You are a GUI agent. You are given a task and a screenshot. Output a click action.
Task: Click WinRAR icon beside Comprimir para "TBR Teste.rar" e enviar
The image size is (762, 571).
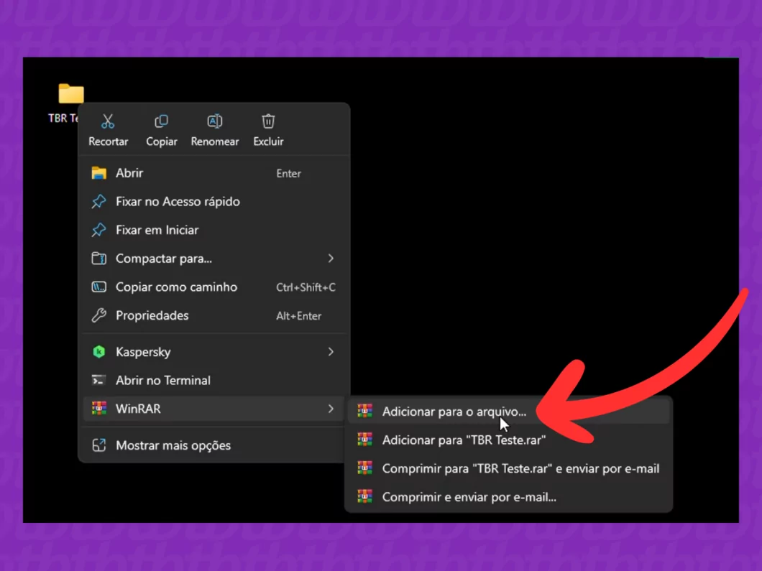(365, 468)
